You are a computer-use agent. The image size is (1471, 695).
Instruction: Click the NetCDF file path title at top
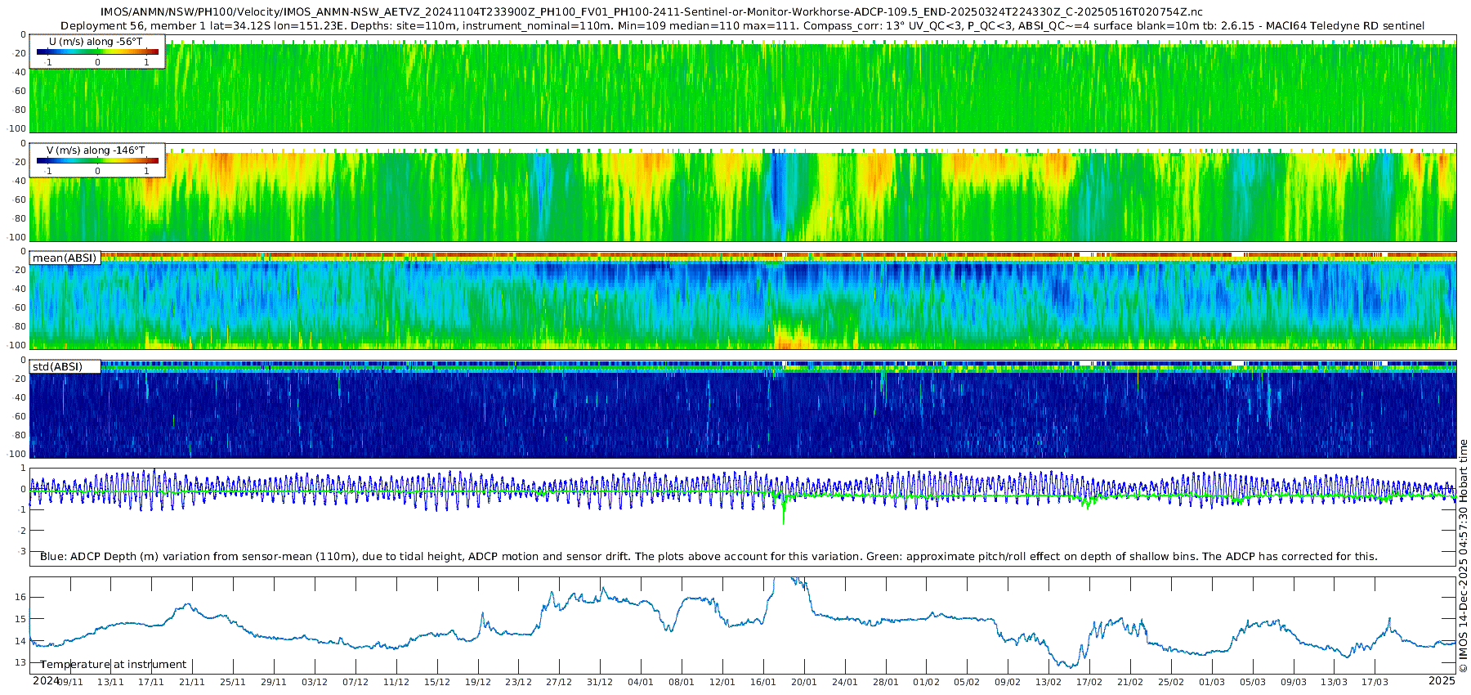coord(651,12)
